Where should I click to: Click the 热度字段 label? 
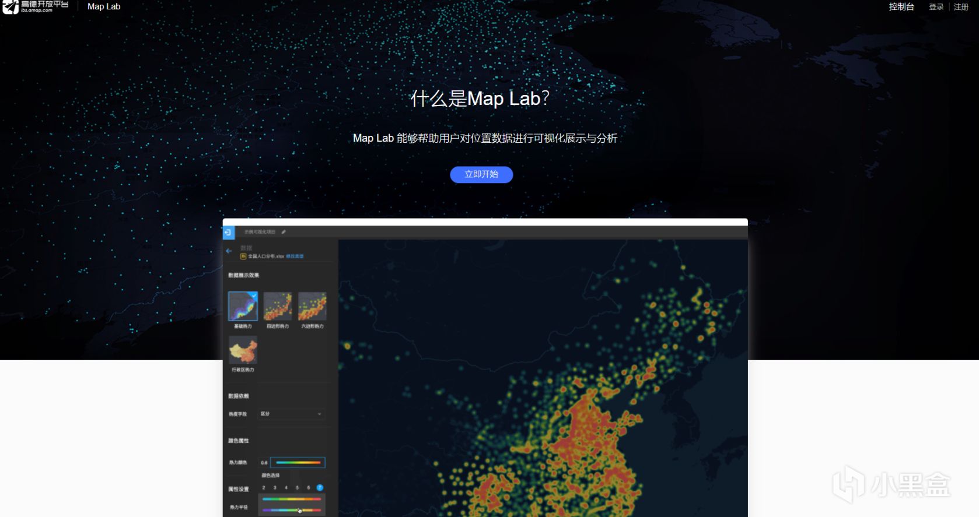coord(238,414)
